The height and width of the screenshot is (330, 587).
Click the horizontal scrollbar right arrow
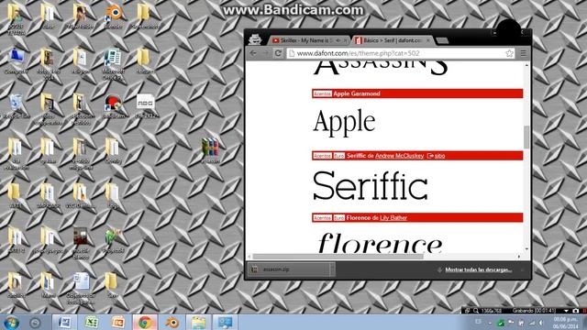[x=519, y=257]
